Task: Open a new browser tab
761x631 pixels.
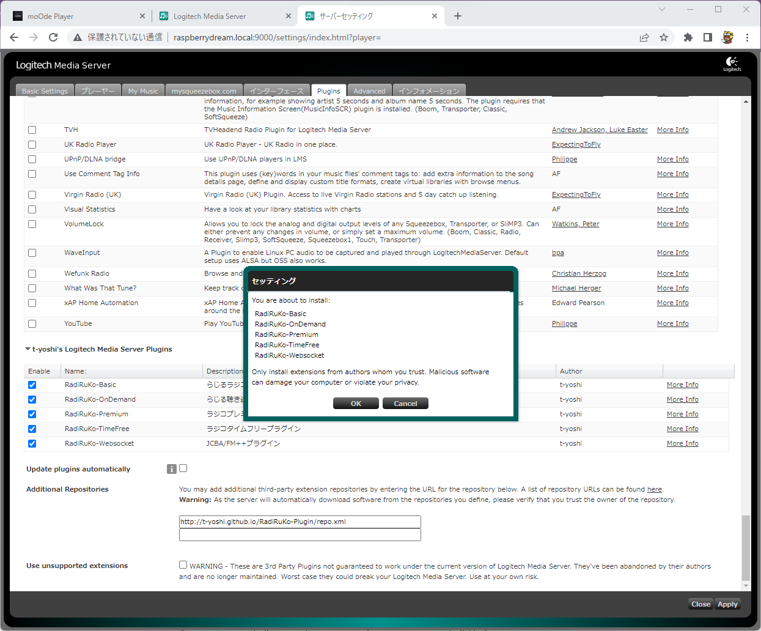Action: 458,16
